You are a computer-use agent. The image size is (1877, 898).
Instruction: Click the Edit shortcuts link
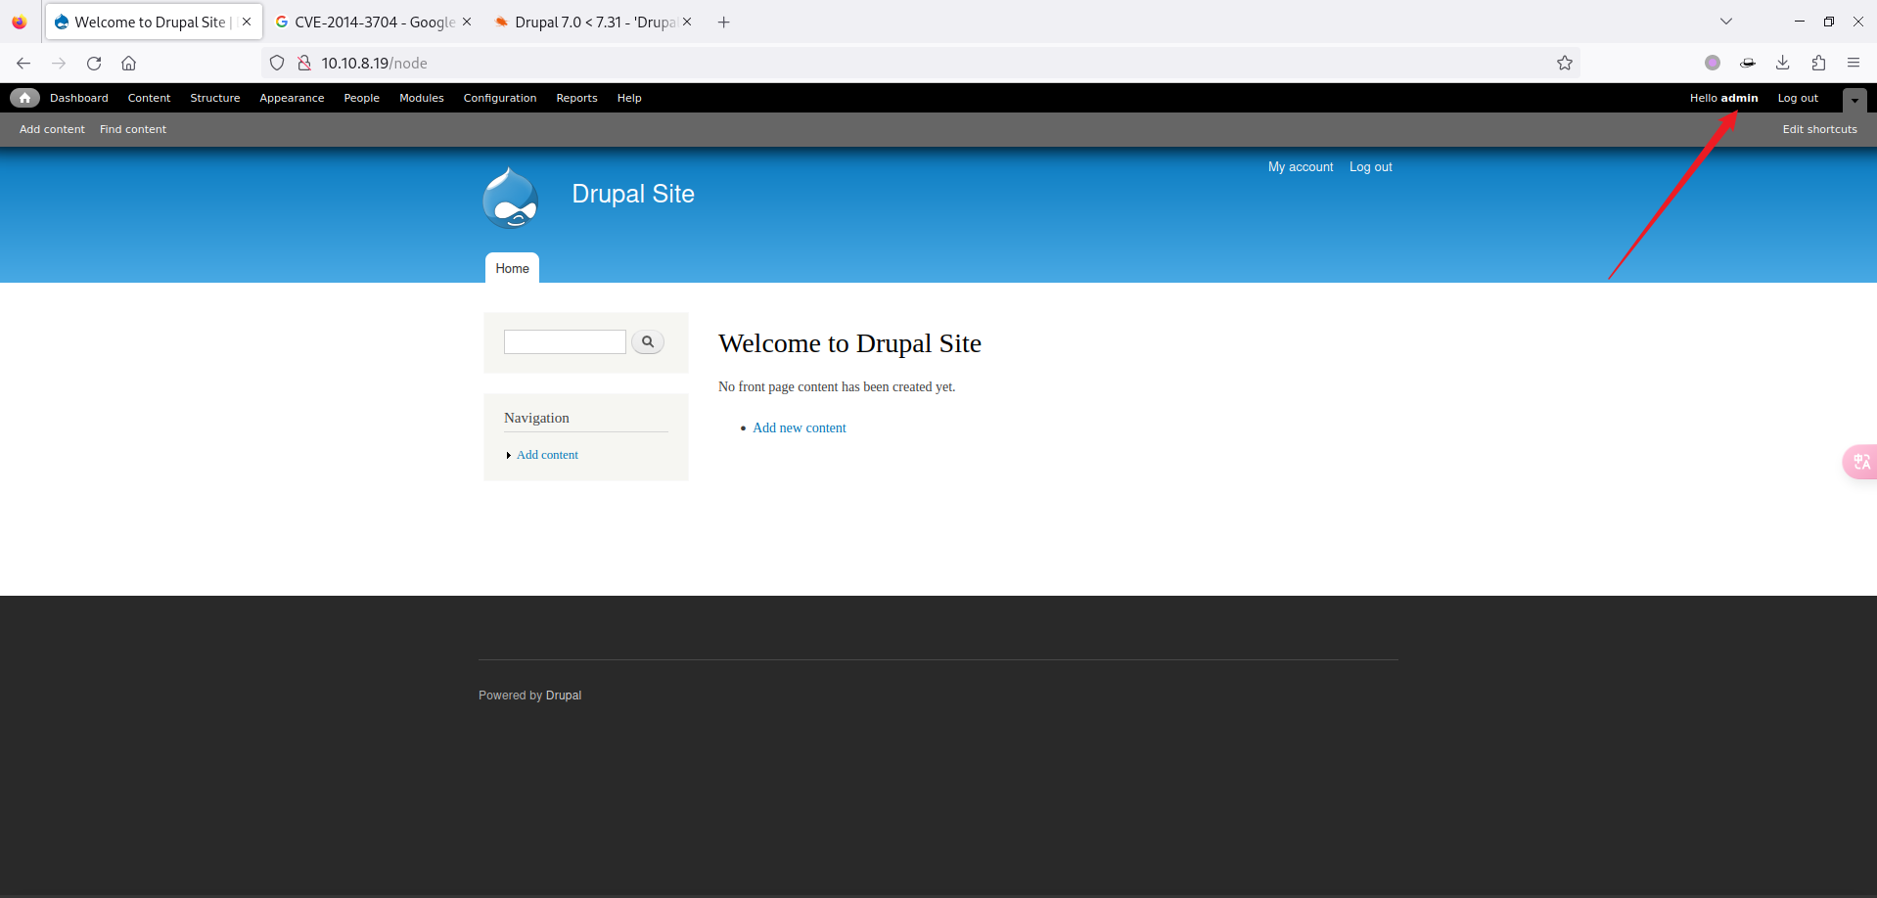(1819, 129)
